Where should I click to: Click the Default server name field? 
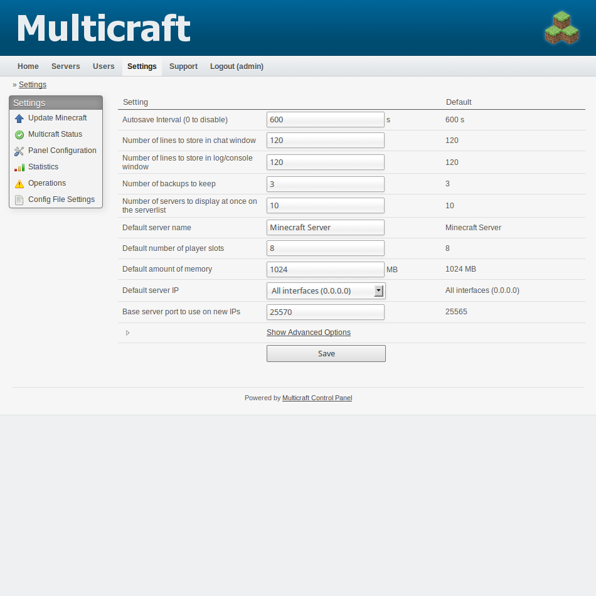(x=326, y=227)
